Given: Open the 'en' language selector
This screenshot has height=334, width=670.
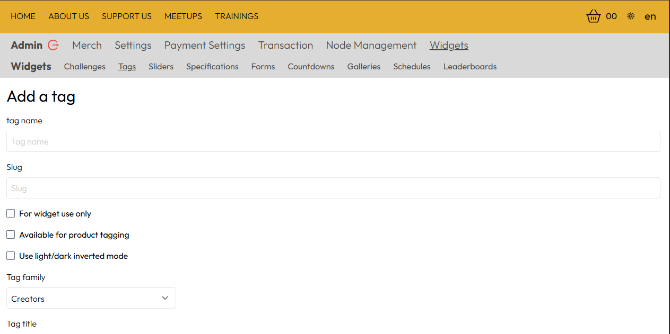Looking at the screenshot, I should [650, 16].
